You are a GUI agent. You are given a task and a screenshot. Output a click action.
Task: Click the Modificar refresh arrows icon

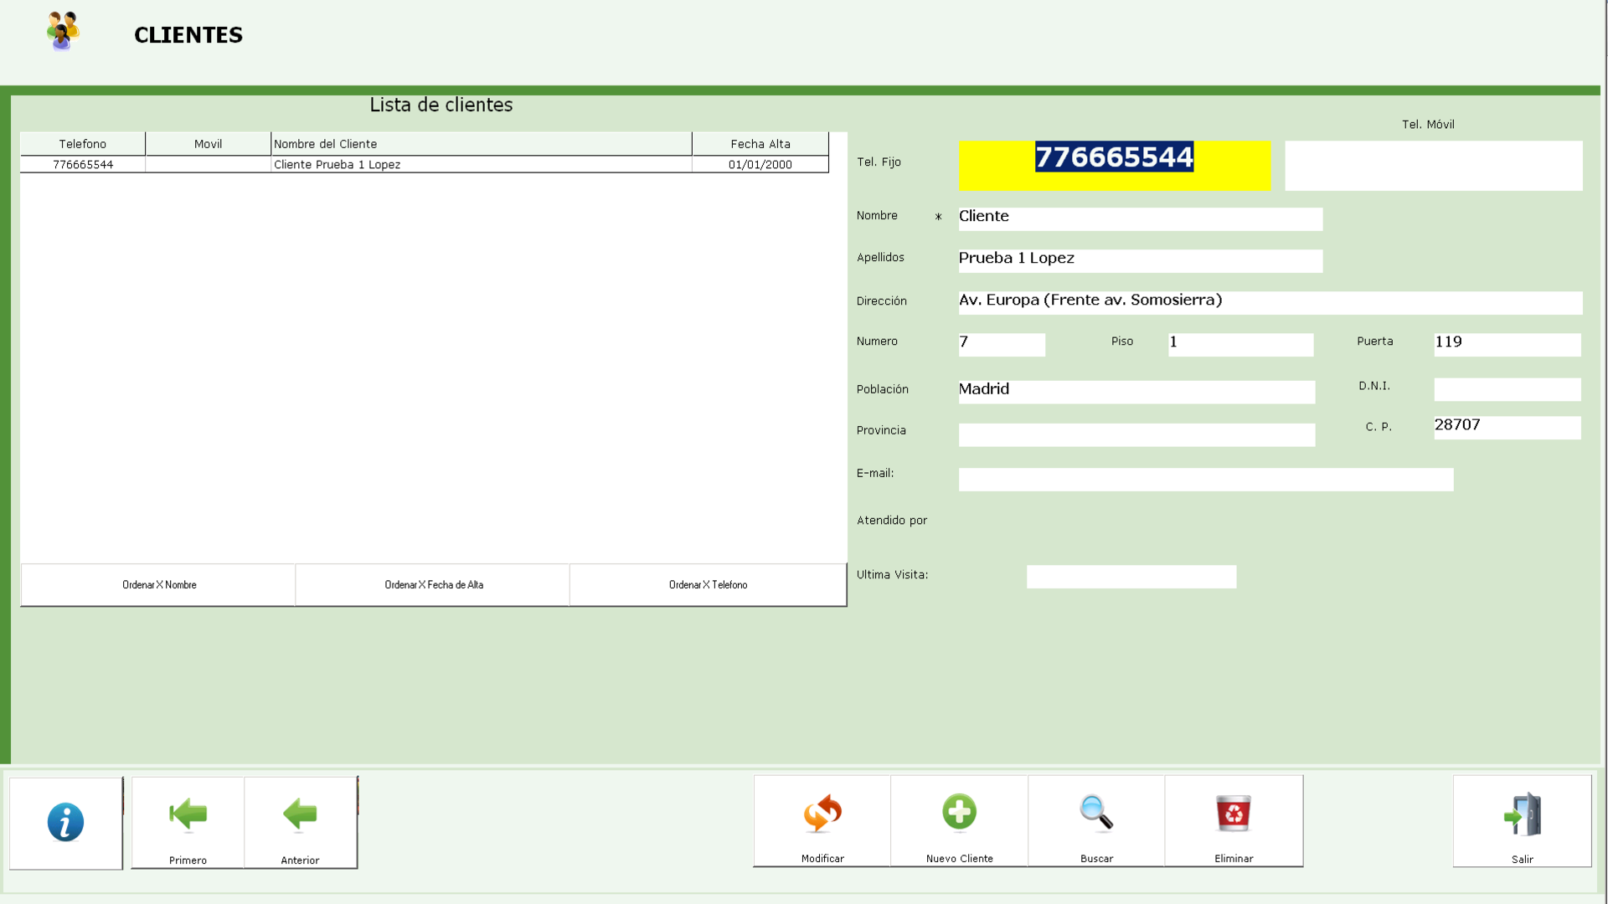coord(822,814)
